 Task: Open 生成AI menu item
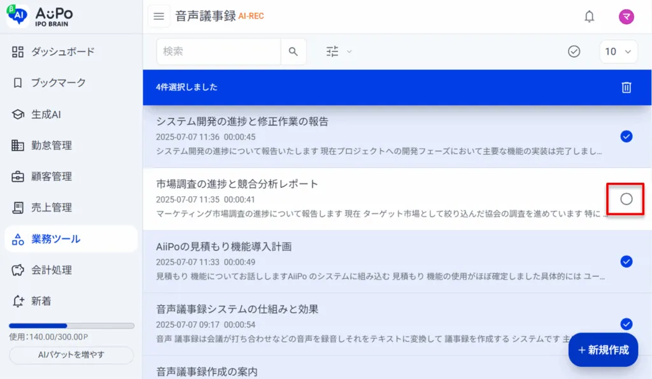[x=71, y=114]
